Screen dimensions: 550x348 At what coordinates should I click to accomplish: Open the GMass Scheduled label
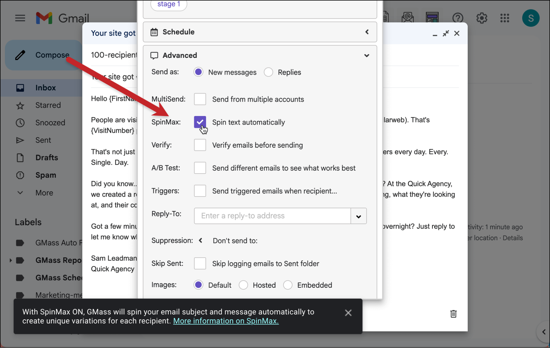click(59, 278)
